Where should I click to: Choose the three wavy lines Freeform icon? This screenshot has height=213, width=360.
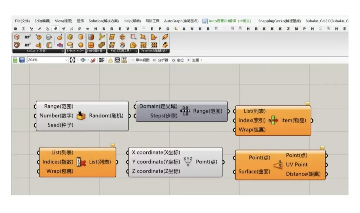pyautogui.click(x=154, y=45)
